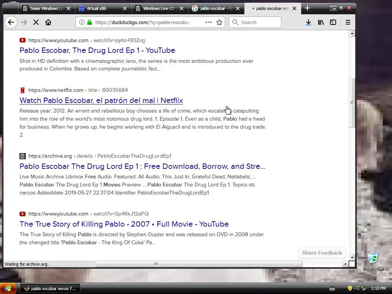
Task: Click the youtube.com watch?v=pylto493Zxg URL
Action: pos(87,40)
